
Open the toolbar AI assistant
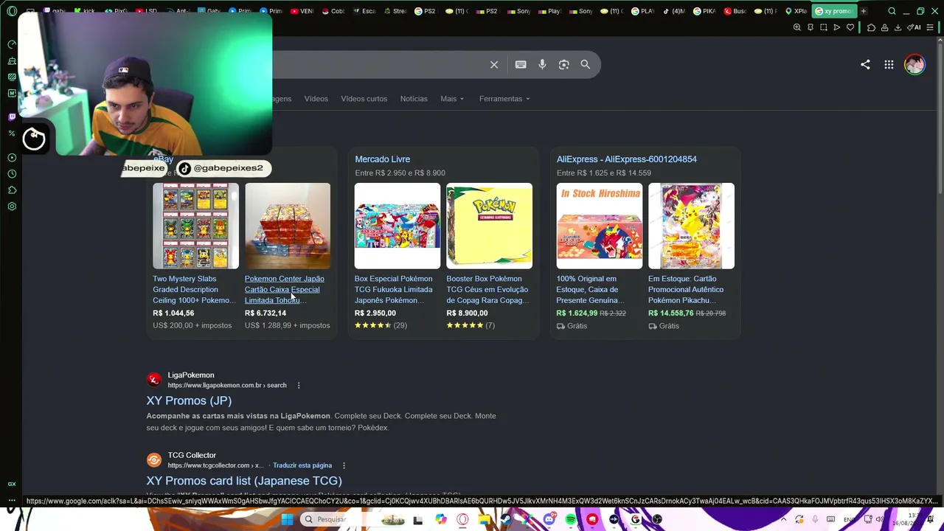914,27
